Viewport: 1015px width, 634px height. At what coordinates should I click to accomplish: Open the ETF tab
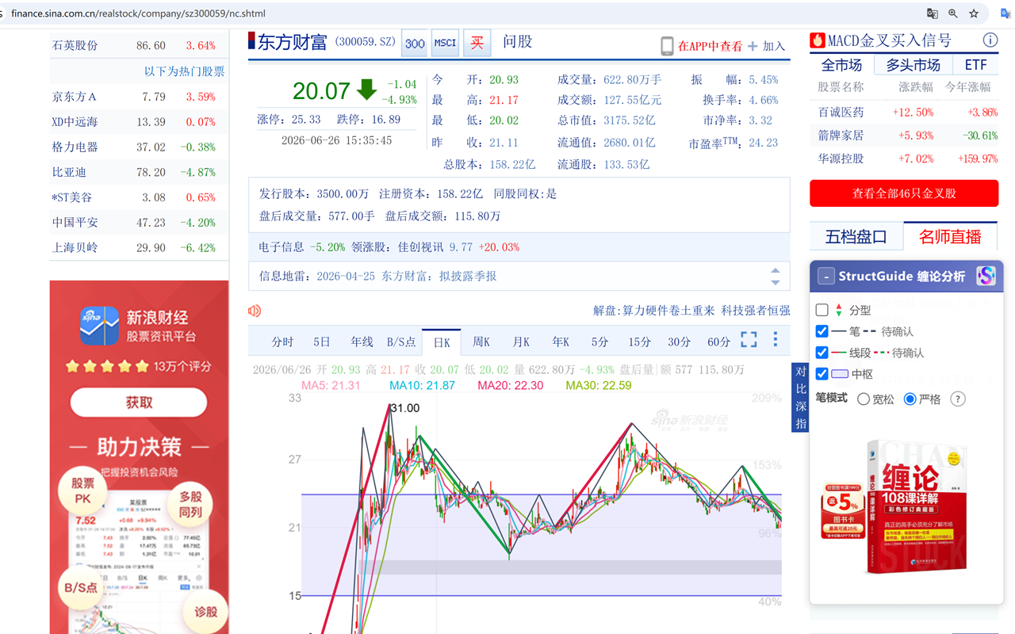[x=975, y=65]
